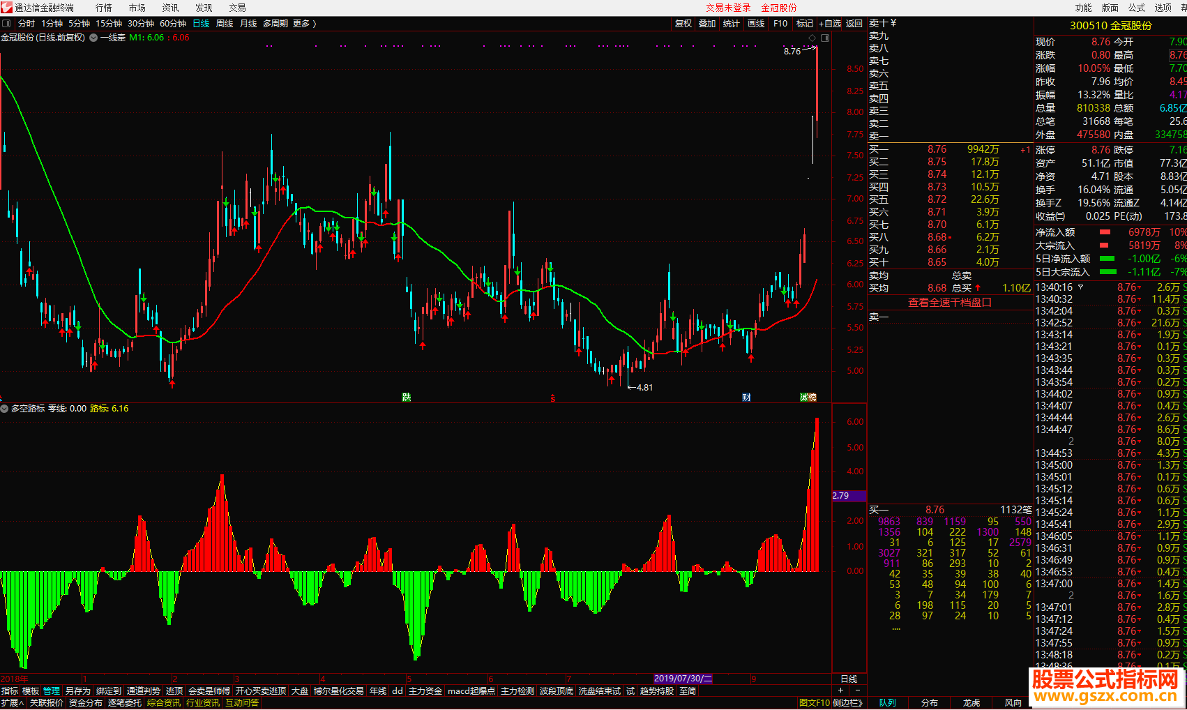Switch to 15分钟 chart period
This screenshot has width=1187, height=710.
109,24
